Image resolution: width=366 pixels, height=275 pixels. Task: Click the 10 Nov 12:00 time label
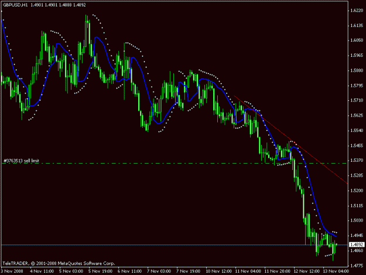pos(218,271)
